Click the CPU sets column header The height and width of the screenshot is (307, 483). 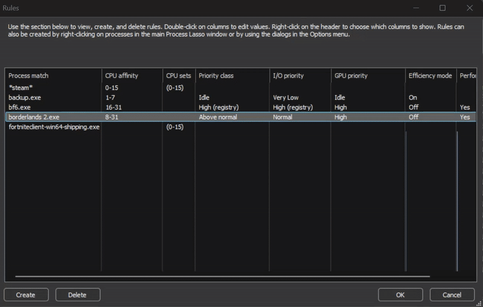pyautogui.click(x=178, y=76)
